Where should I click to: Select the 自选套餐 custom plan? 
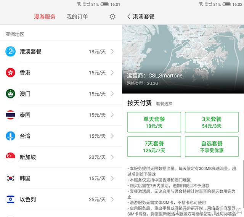click(212, 147)
